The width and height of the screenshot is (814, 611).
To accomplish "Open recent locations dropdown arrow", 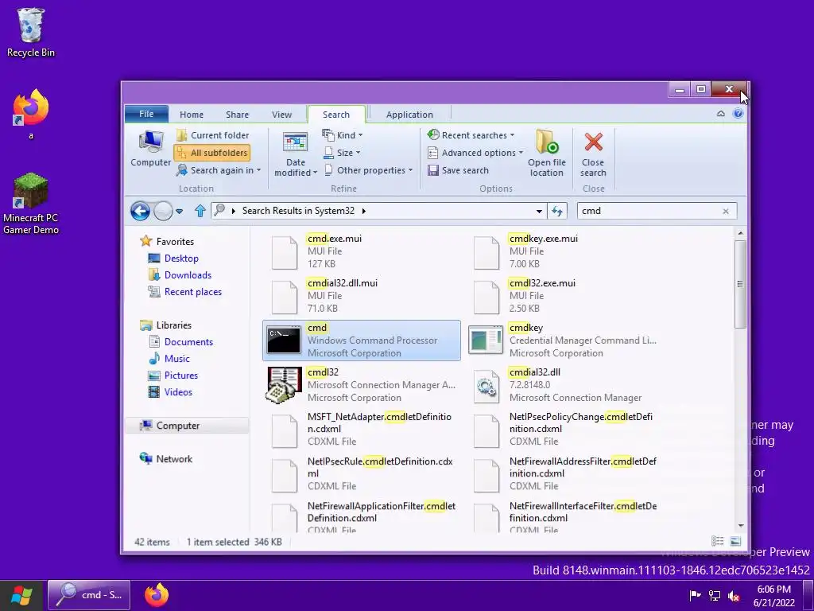I will point(179,212).
